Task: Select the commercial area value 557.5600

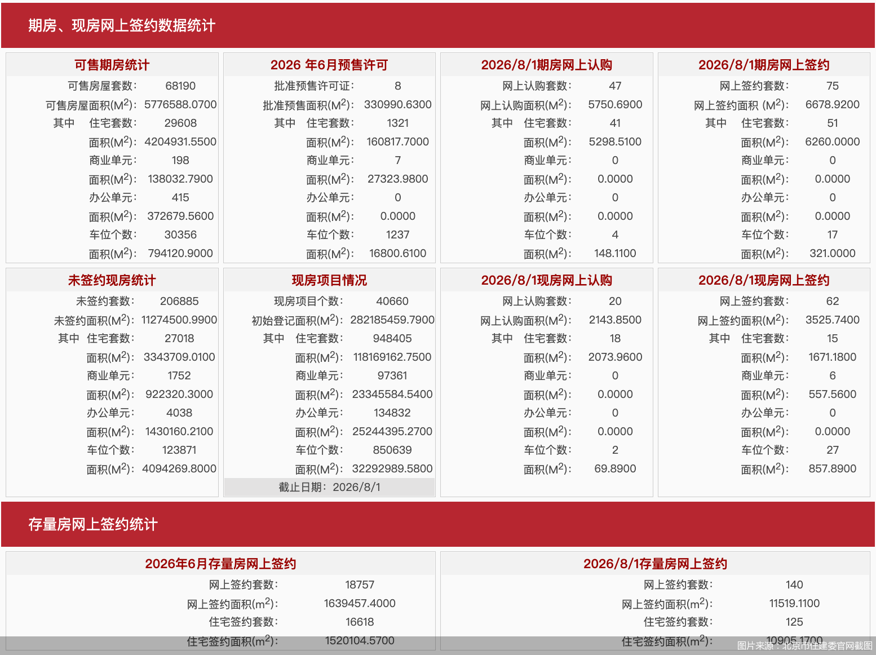Action: (x=833, y=394)
